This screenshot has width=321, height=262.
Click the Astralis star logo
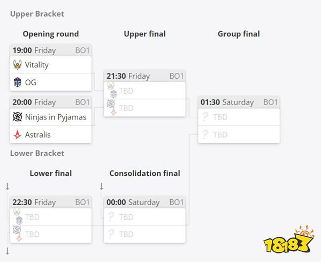18,134
